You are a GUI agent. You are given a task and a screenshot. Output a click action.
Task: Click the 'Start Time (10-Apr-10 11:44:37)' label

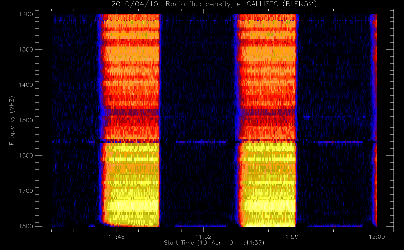coord(214,243)
